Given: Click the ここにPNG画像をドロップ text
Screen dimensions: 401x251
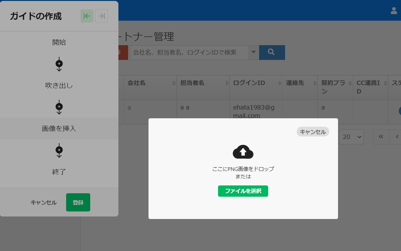Looking at the screenshot, I should (x=243, y=169).
